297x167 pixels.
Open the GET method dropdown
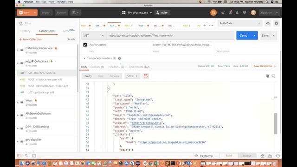click(x=94, y=36)
